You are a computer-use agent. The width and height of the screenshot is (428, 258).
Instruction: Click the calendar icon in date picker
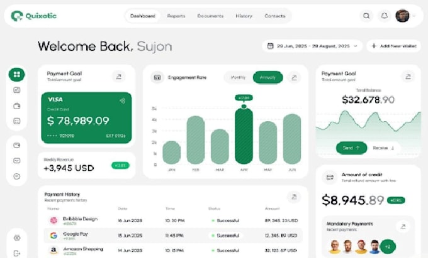[x=270, y=46]
